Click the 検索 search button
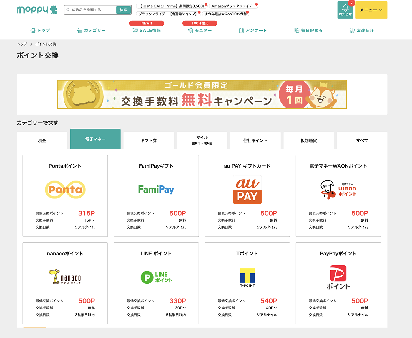Screen dimensions: 412x338 123,10
